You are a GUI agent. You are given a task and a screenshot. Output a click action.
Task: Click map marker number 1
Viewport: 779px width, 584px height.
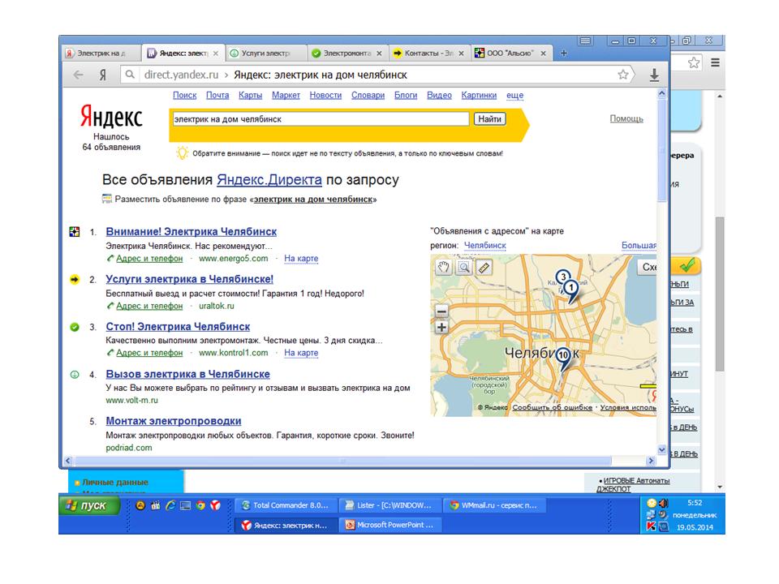[571, 288]
